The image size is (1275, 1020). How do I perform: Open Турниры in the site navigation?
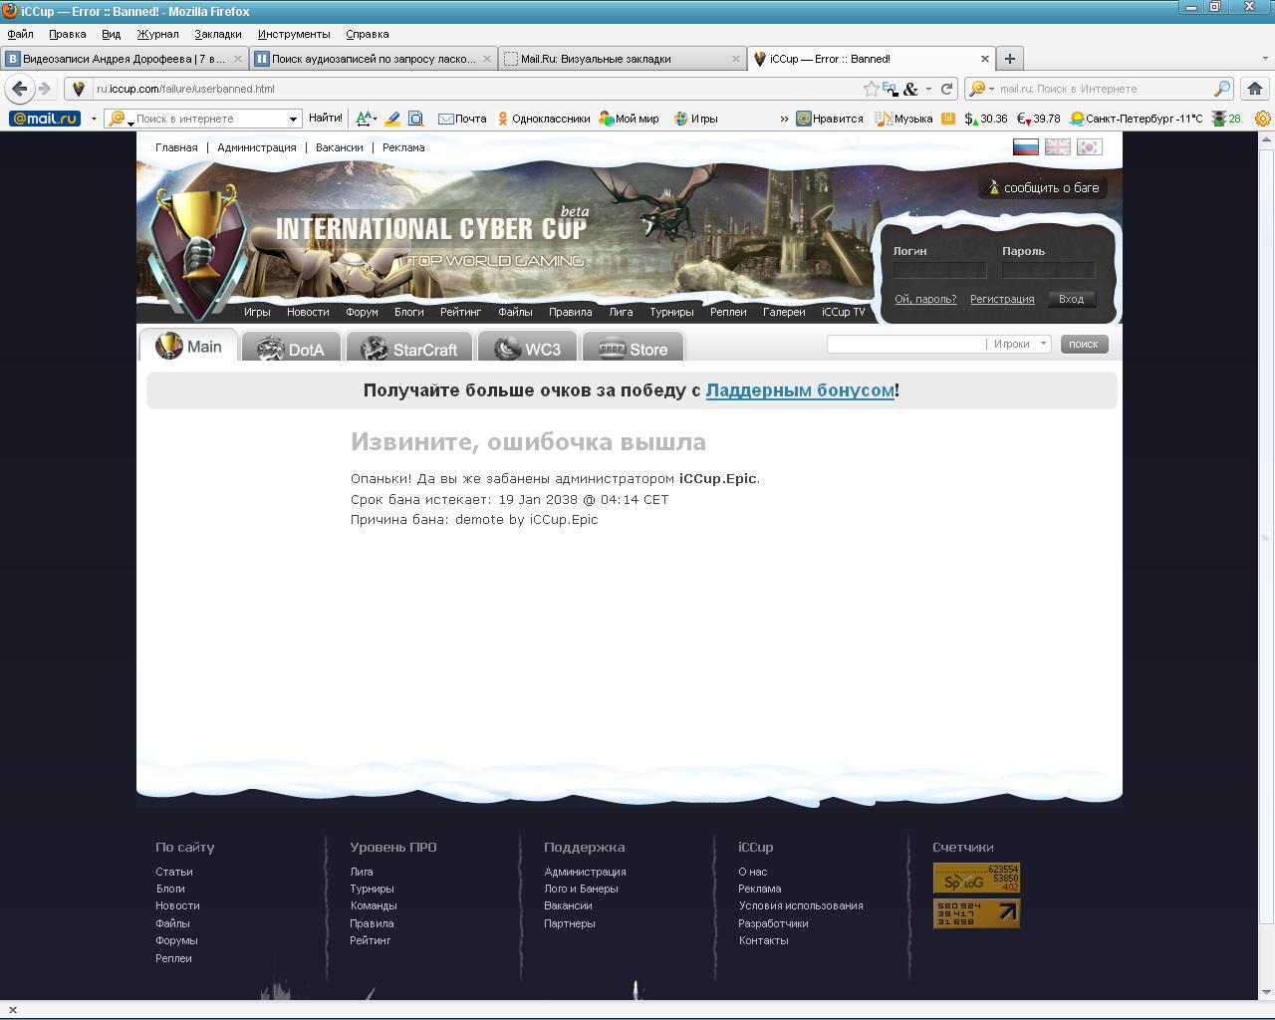(671, 312)
